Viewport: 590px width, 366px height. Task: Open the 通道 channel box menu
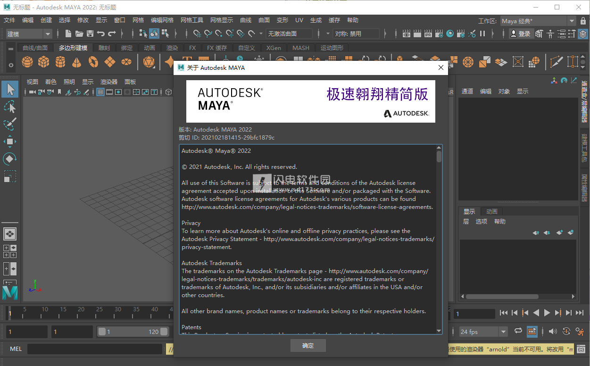(x=467, y=91)
